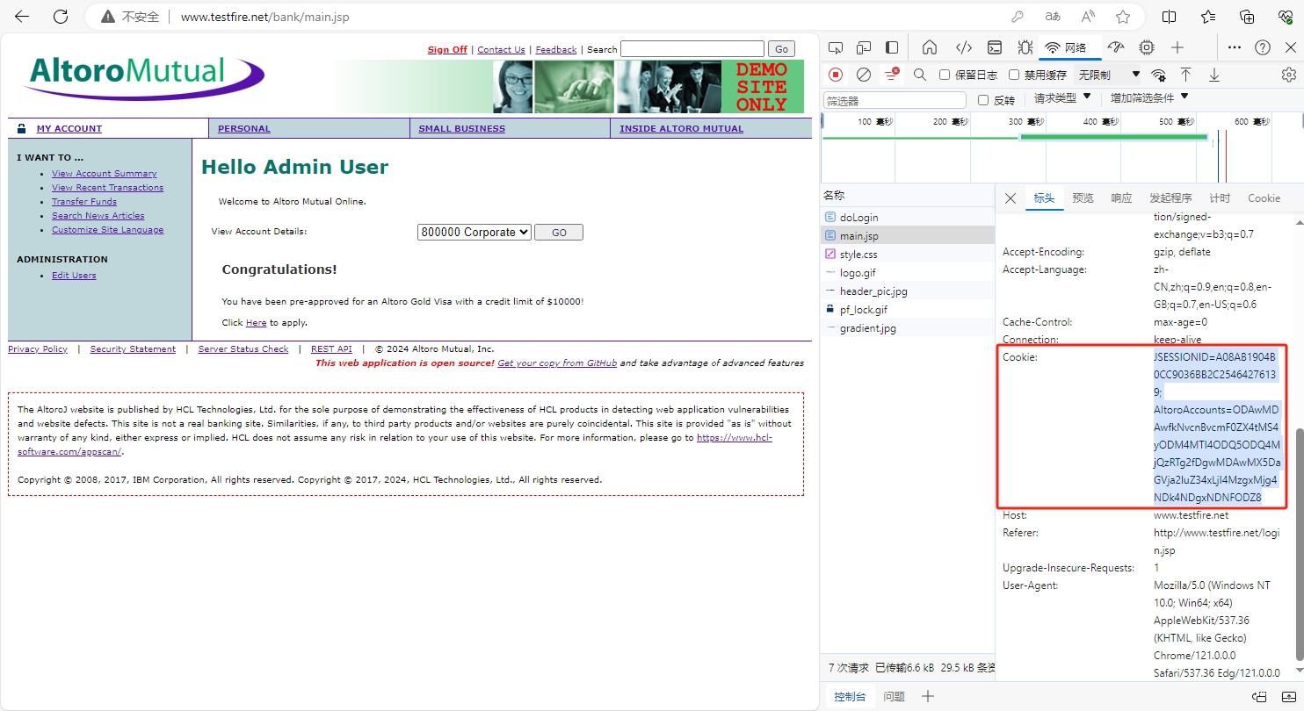
Task: Go back to the previous page
Action: (x=23, y=17)
